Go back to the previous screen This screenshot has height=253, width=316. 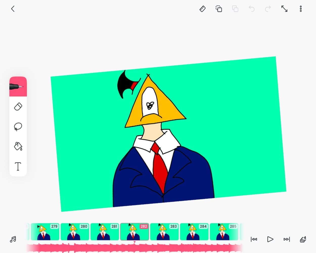point(13,9)
